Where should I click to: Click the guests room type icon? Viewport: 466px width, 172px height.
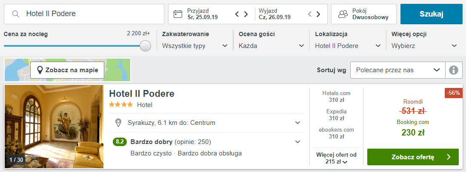point(343,14)
